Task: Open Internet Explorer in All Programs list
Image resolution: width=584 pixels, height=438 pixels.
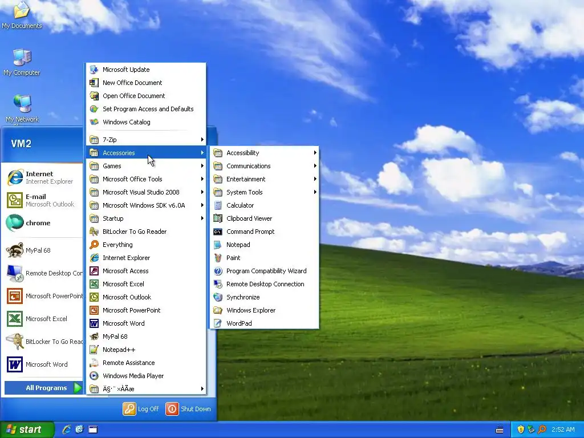Action: (x=146, y=258)
